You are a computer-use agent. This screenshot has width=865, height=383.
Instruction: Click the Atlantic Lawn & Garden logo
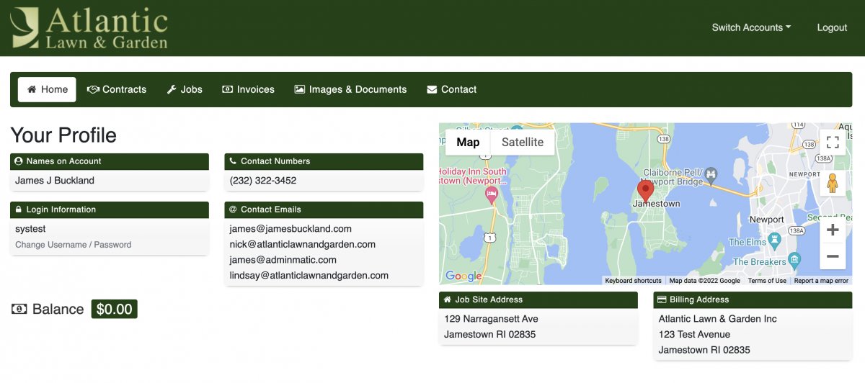(x=89, y=28)
